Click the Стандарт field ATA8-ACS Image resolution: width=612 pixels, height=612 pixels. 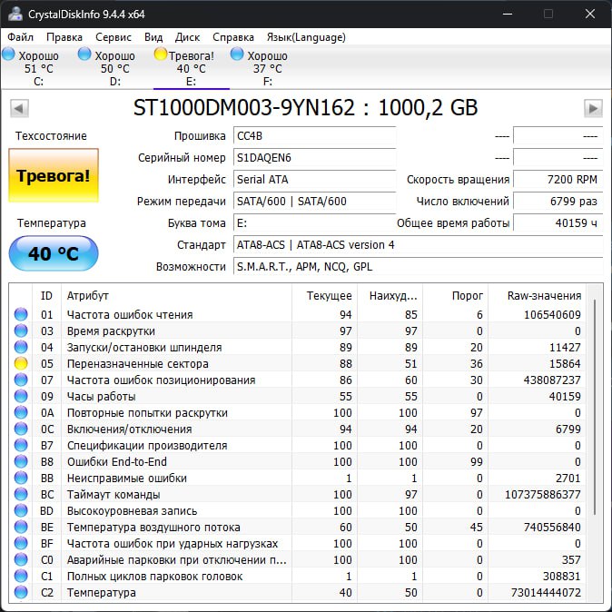419,245
